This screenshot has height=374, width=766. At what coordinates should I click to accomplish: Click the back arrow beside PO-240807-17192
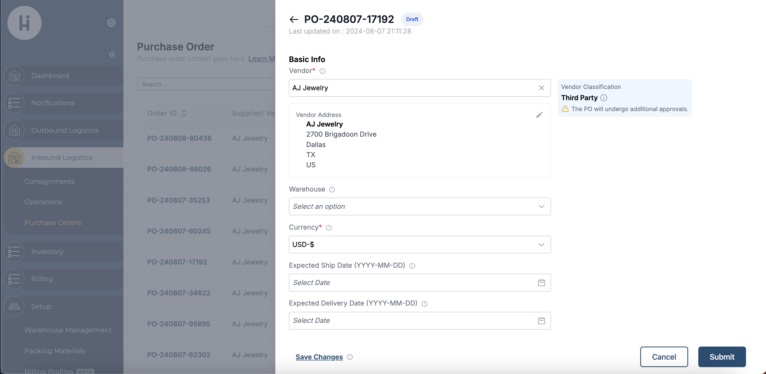(293, 20)
